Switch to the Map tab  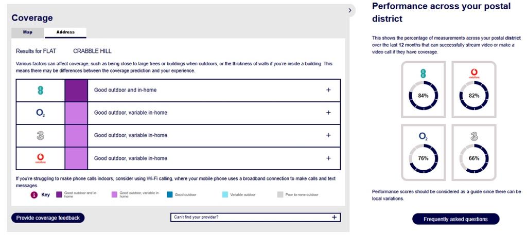point(28,32)
